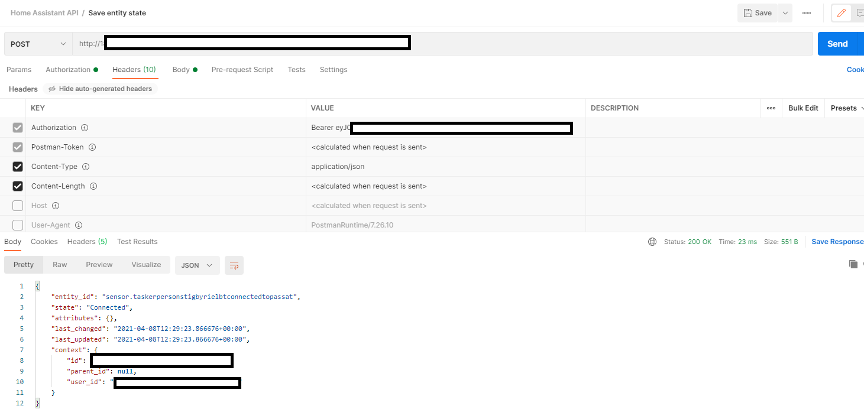Click the edit pencil icon
The width and height of the screenshot is (864, 419).
(x=841, y=13)
